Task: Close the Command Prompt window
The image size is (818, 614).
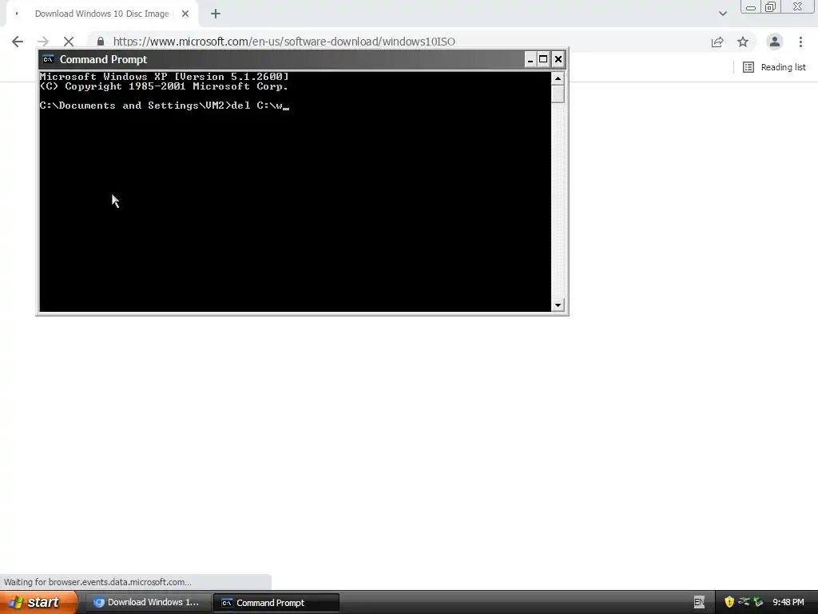Action: tap(558, 59)
